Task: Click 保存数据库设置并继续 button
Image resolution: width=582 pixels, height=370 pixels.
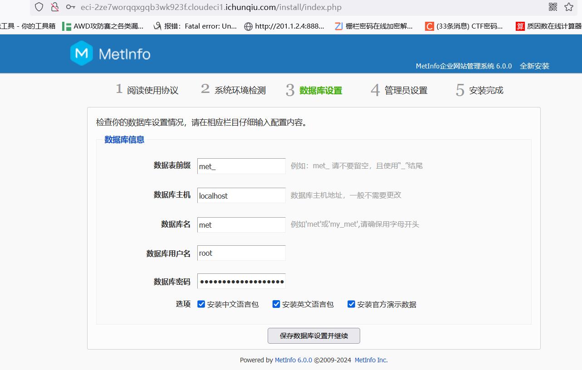Action: [x=314, y=336]
